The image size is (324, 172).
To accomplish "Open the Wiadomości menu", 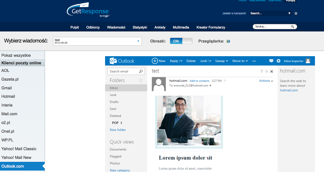I will [x=116, y=27].
